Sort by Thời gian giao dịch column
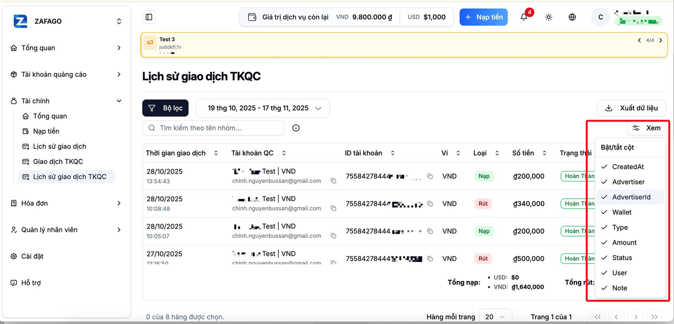 [182, 153]
